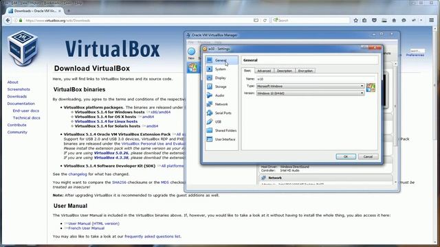
Task: Switch to the Advanced tab
Action: (264, 71)
